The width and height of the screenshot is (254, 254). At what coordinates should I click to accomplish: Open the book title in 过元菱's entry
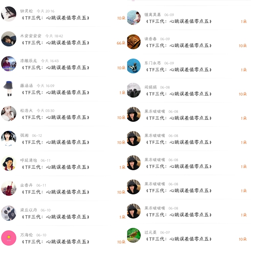[x=179, y=239]
